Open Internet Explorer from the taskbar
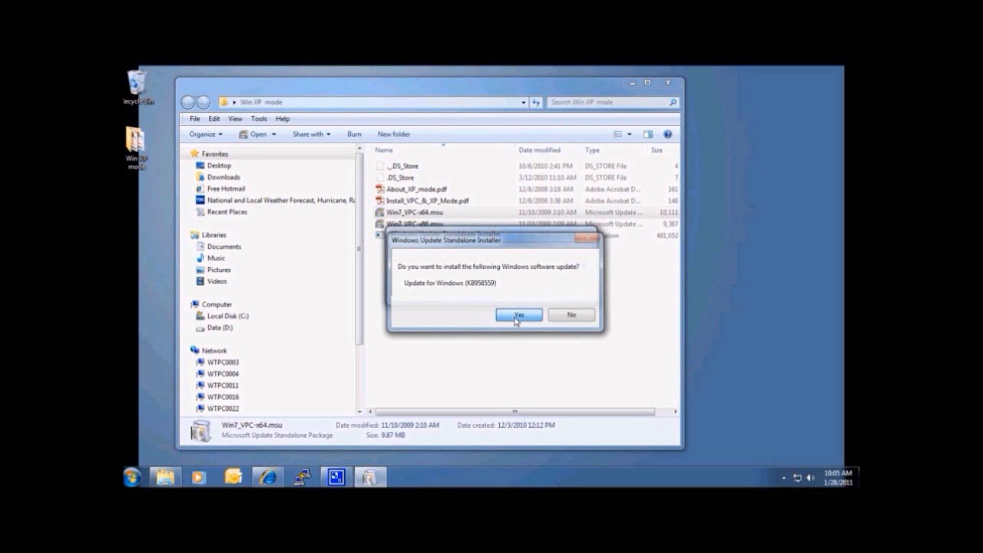The width and height of the screenshot is (983, 553). [267, 477]
